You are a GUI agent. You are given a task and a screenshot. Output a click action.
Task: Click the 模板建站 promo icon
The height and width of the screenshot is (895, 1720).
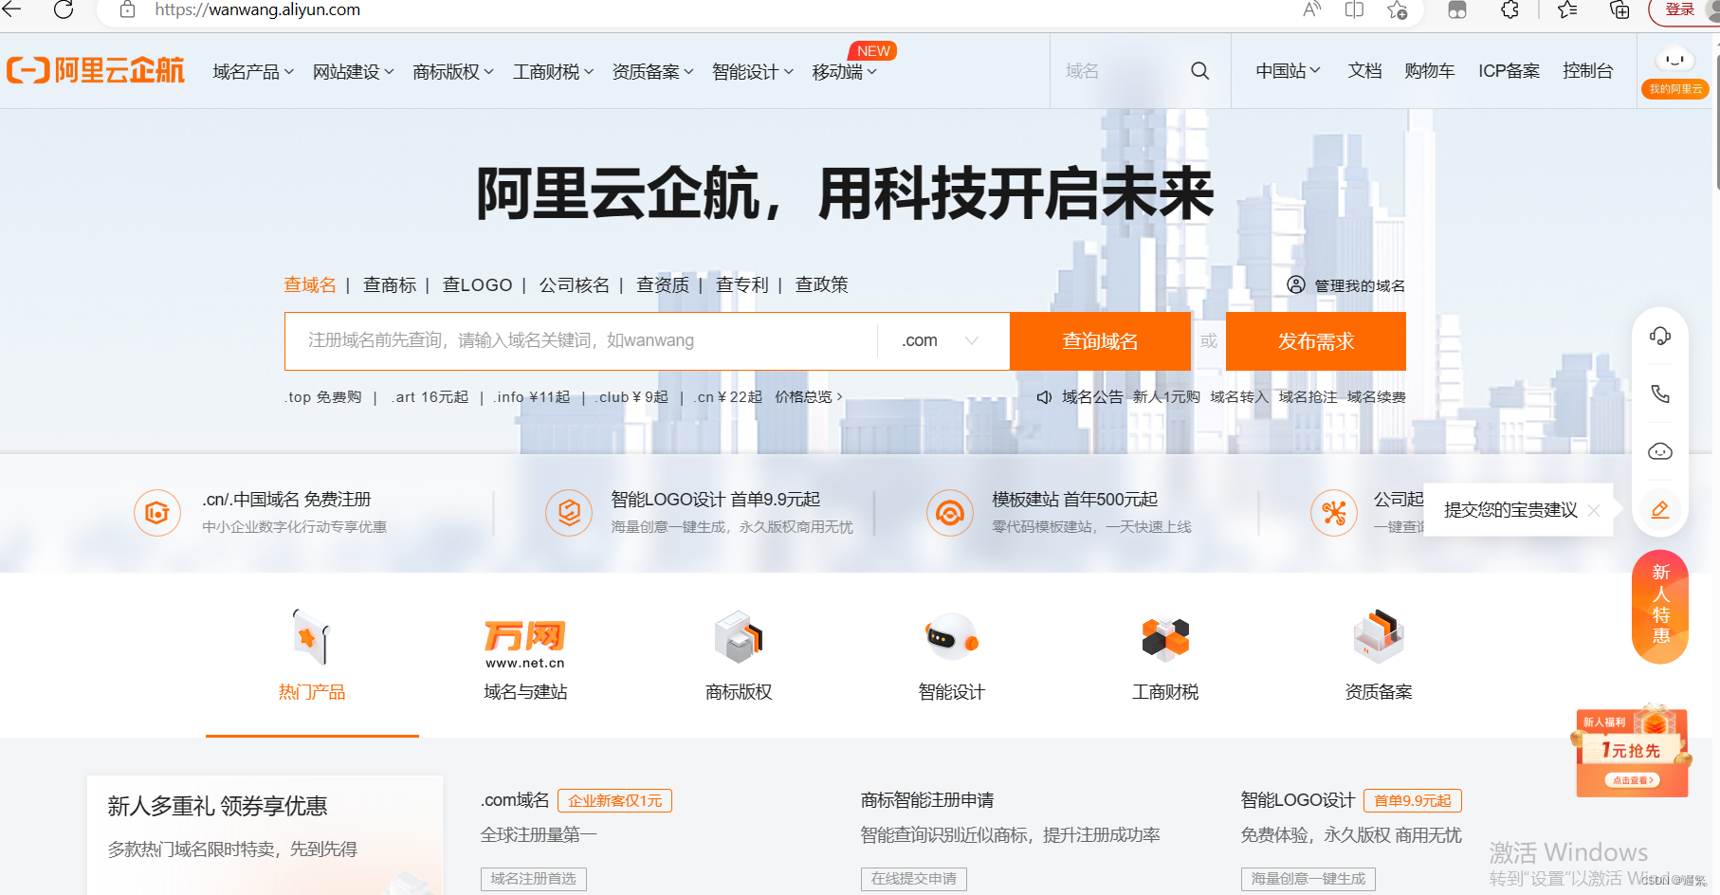(950, 513)
